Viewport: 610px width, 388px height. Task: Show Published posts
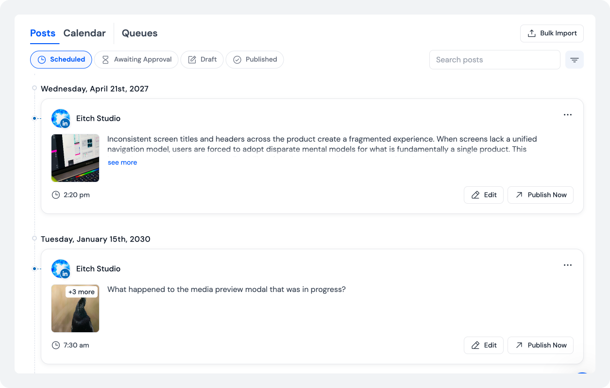255,60
